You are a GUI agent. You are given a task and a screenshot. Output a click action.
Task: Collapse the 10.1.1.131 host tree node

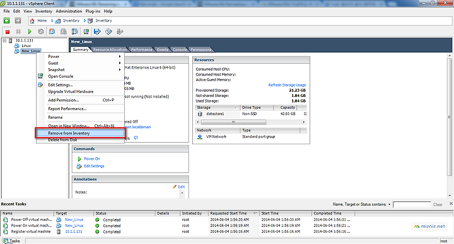pos(4,41)
